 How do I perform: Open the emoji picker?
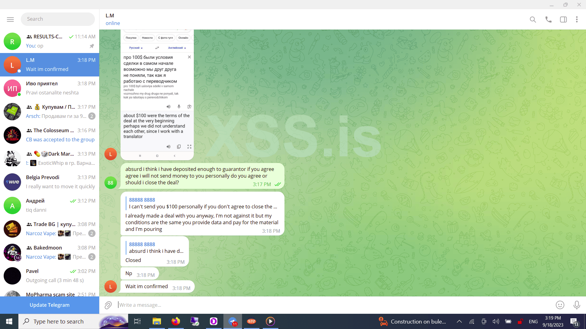[560, 305]
